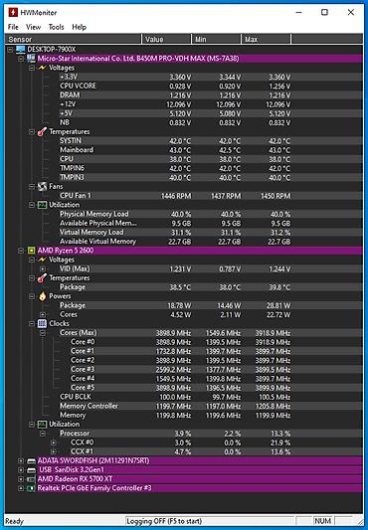Open the Tools menu
This screenshot has width=368, height=530.
pyautogui.click(x=56, y=27)
